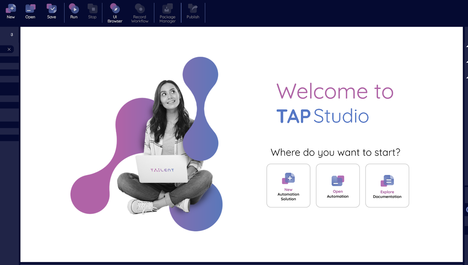Image resolution: width=468 pixels, height=265 pixels.
Task: Pin the left side panel
Action: [12, 35]
